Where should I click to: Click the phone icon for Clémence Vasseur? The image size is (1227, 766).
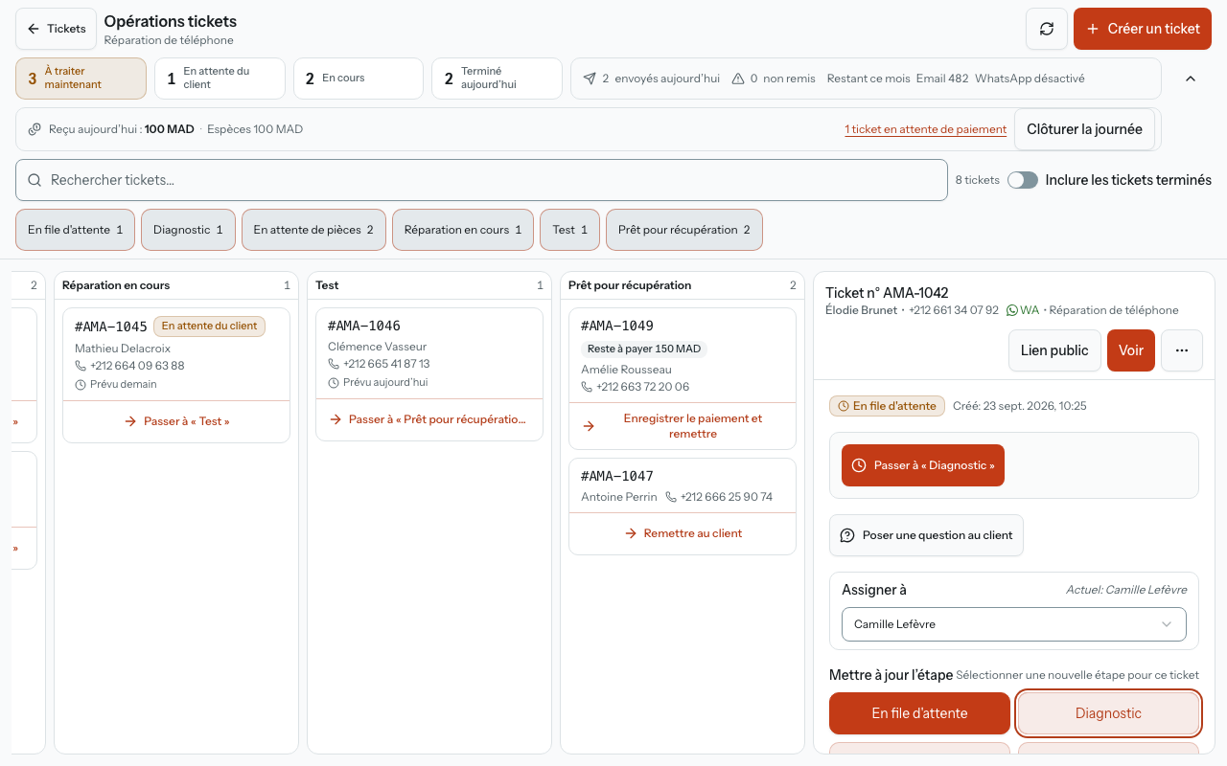click(x=334, y=364)
